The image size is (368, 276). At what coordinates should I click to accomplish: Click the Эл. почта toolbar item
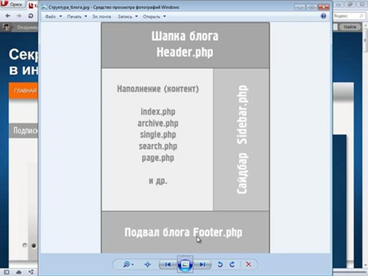click(x=101, y=16)
